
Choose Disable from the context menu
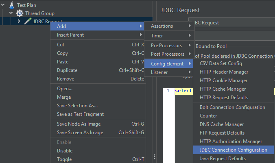point(98,151)
